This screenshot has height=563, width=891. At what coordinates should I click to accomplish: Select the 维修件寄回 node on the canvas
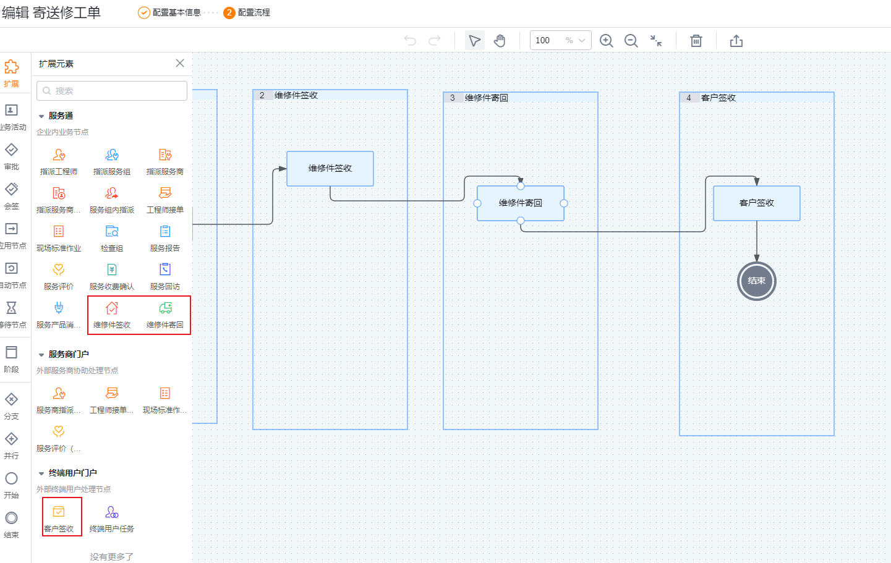(x=521, y=203)
